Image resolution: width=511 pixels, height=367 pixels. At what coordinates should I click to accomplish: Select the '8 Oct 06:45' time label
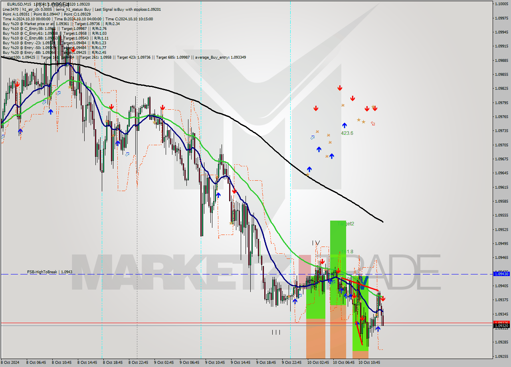[36, 363]
